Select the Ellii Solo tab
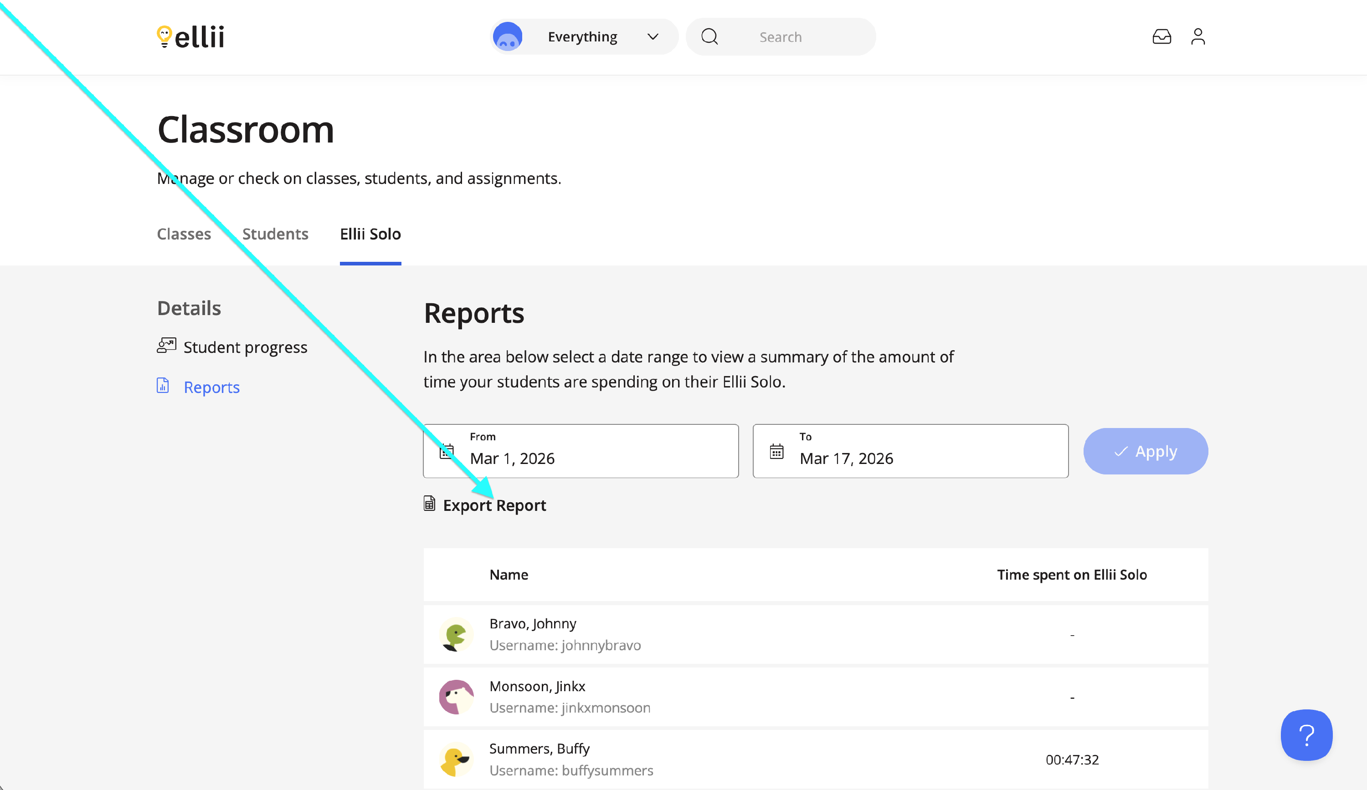This screenshot has height=790, width=1367. pyautogui.click(x=370, y=234)
